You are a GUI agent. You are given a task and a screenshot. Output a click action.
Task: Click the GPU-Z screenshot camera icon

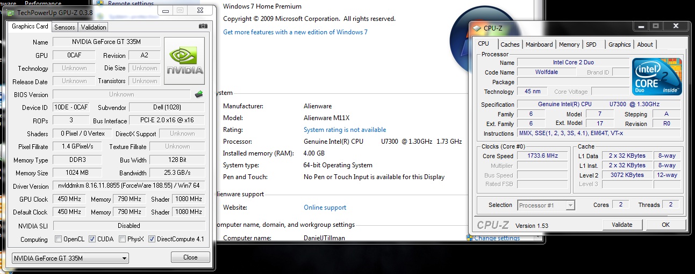pyautogui.click(x=203, y=26)
